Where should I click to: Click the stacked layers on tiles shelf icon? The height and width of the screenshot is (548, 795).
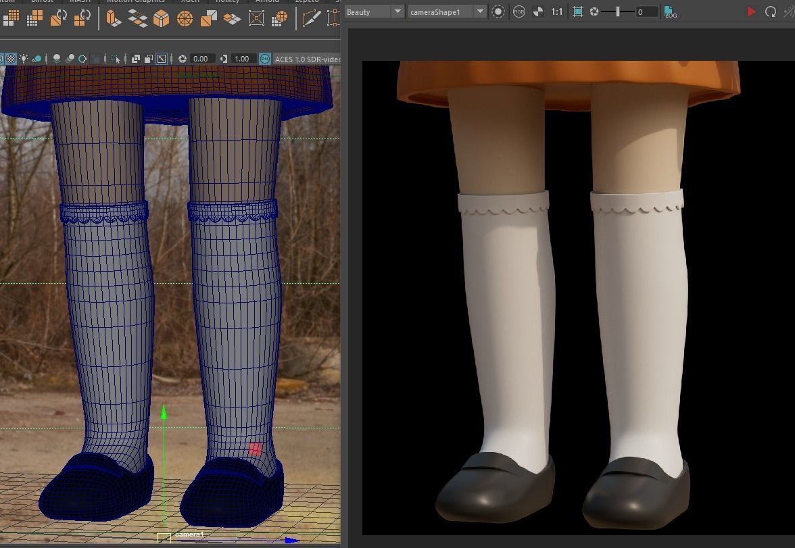click(x=233, y=19)
